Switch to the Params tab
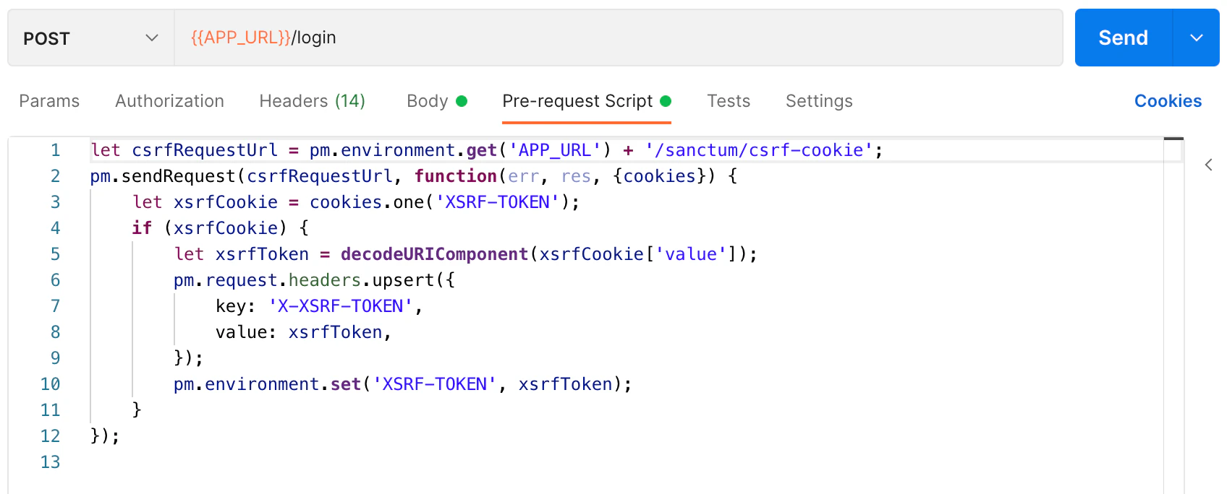This screenshot has width=1227, height=494. pos(49,101)
